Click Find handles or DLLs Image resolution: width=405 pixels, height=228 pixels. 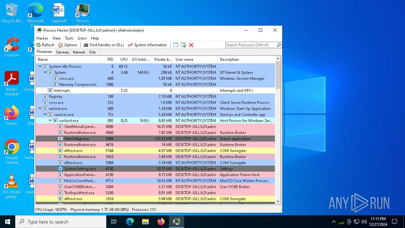click(104, 45)
